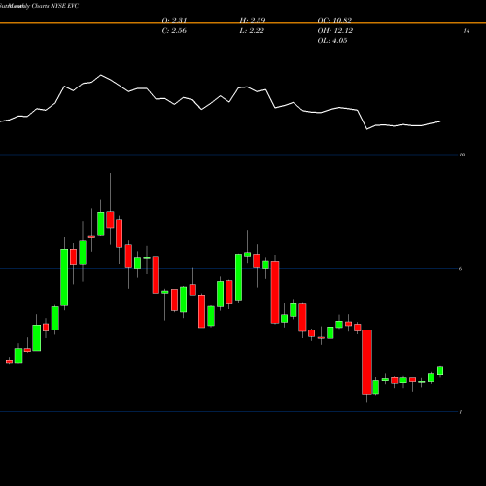
Task: Select the close value 'C: 2.56'
Action: tap(174, 31)
